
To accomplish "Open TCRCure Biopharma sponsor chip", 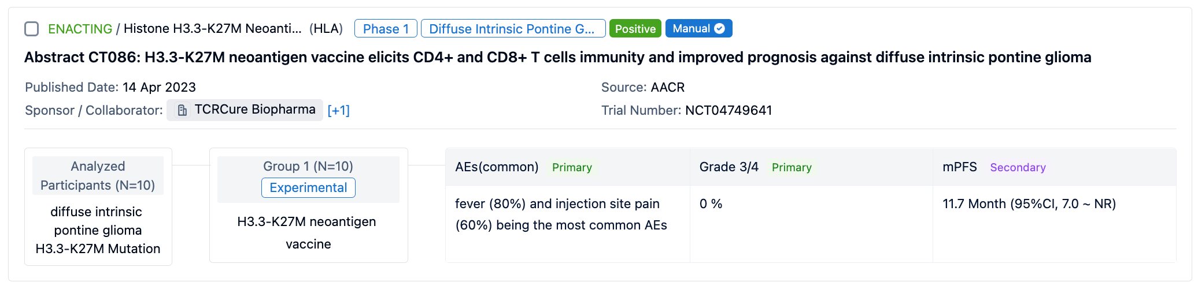I will (x=254, y=110).
